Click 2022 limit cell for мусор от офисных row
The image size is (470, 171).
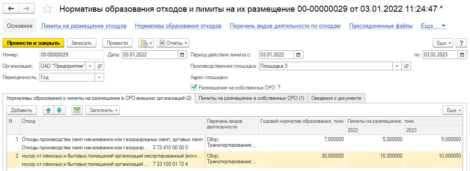pos(375,160)
